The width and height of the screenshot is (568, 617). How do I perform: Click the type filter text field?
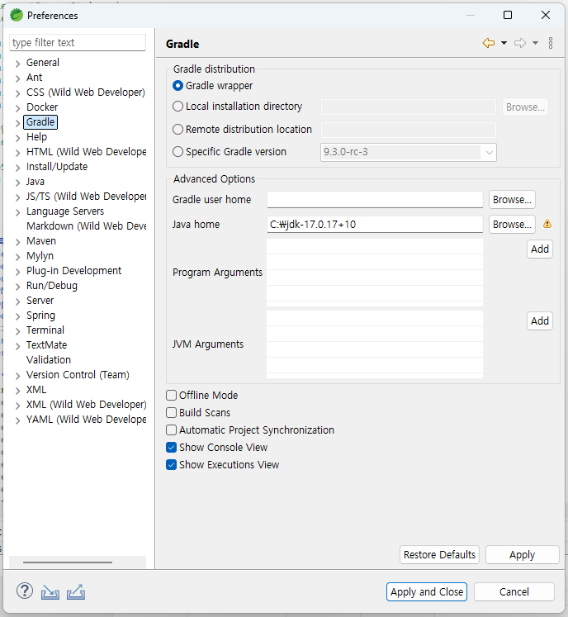click(x=78, y=42)
